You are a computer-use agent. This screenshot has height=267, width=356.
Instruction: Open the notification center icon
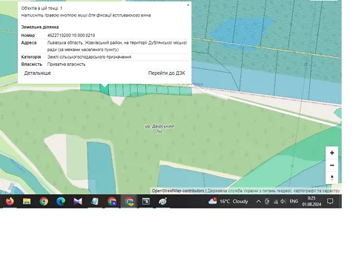point(330,201)
